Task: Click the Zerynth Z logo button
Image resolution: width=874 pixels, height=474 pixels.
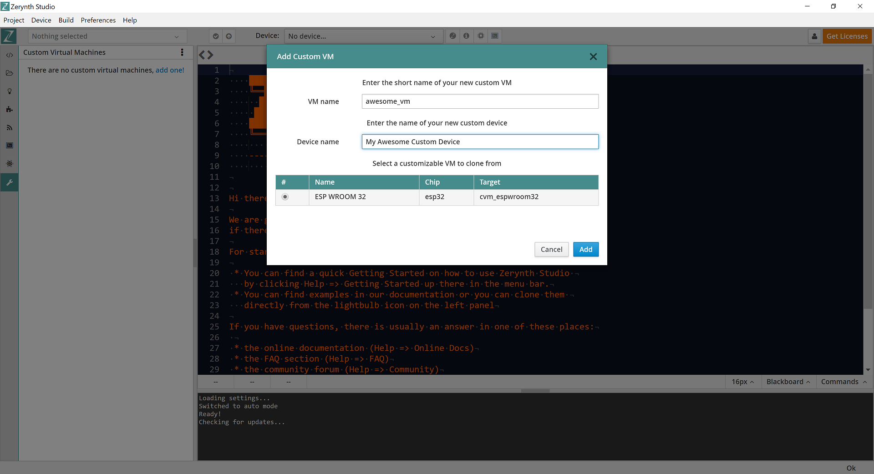Action: click(x=9, y=36)
